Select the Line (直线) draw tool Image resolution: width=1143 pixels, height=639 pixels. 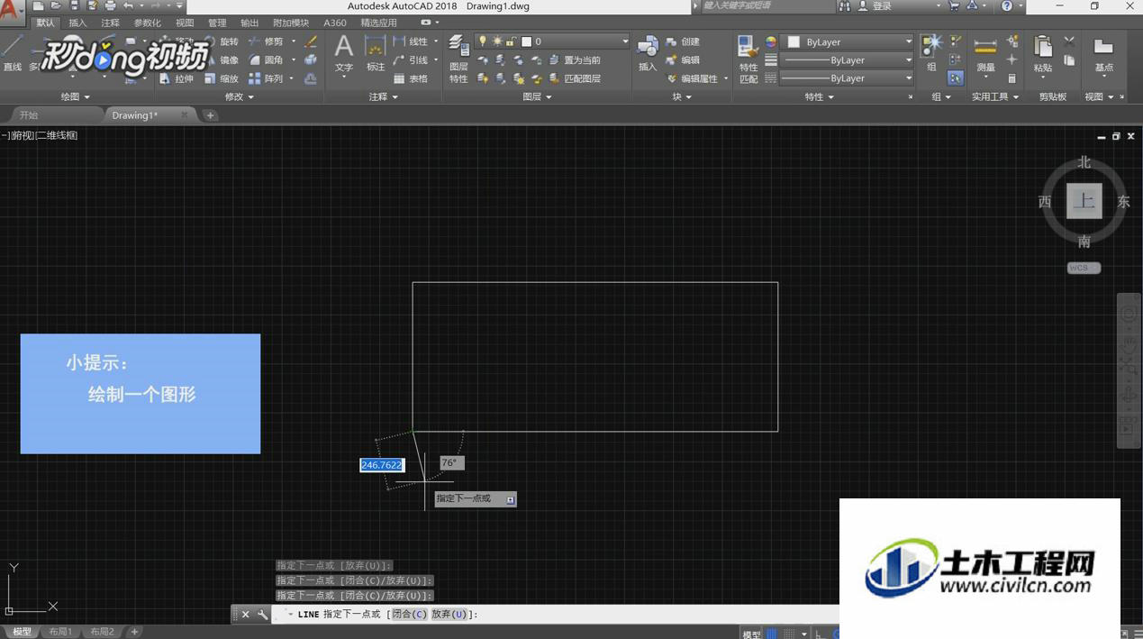12,53
